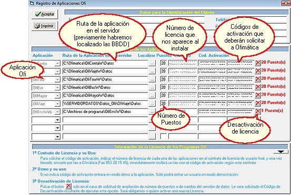Deactivate the OfiSmsWeb license with red X
The height and width of the screenshot is (195, 291).
[x=258, y=111]
